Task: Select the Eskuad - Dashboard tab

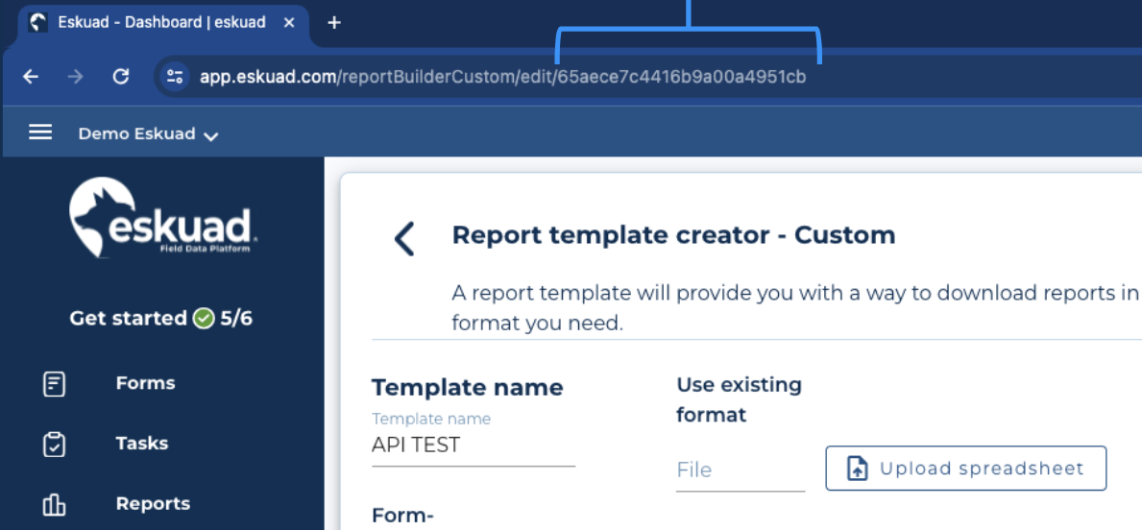Action: pyautogui.click(x=161, y=23)
